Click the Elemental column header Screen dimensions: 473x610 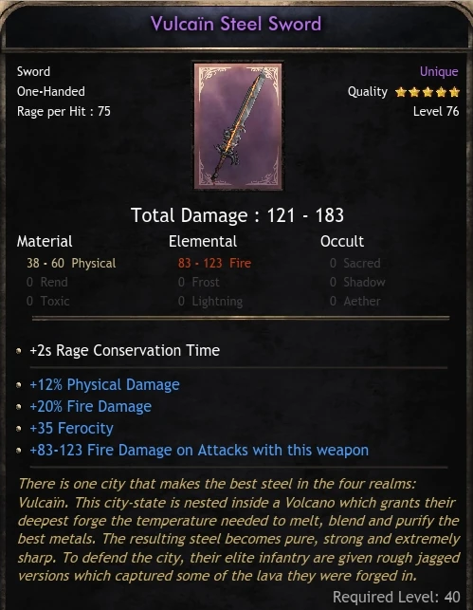tap(203, 242)
